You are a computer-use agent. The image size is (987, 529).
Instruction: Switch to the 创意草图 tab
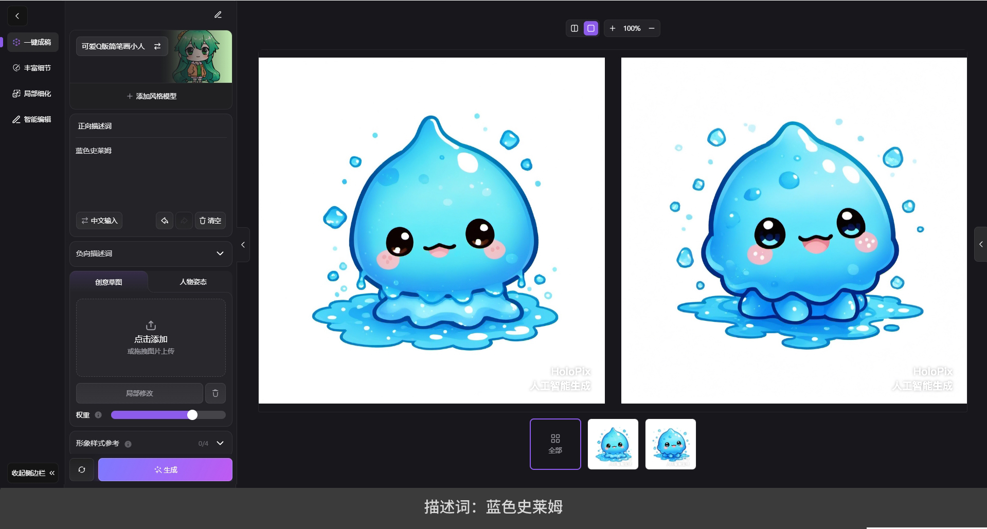pyautogui.click(x=109, y=282)
